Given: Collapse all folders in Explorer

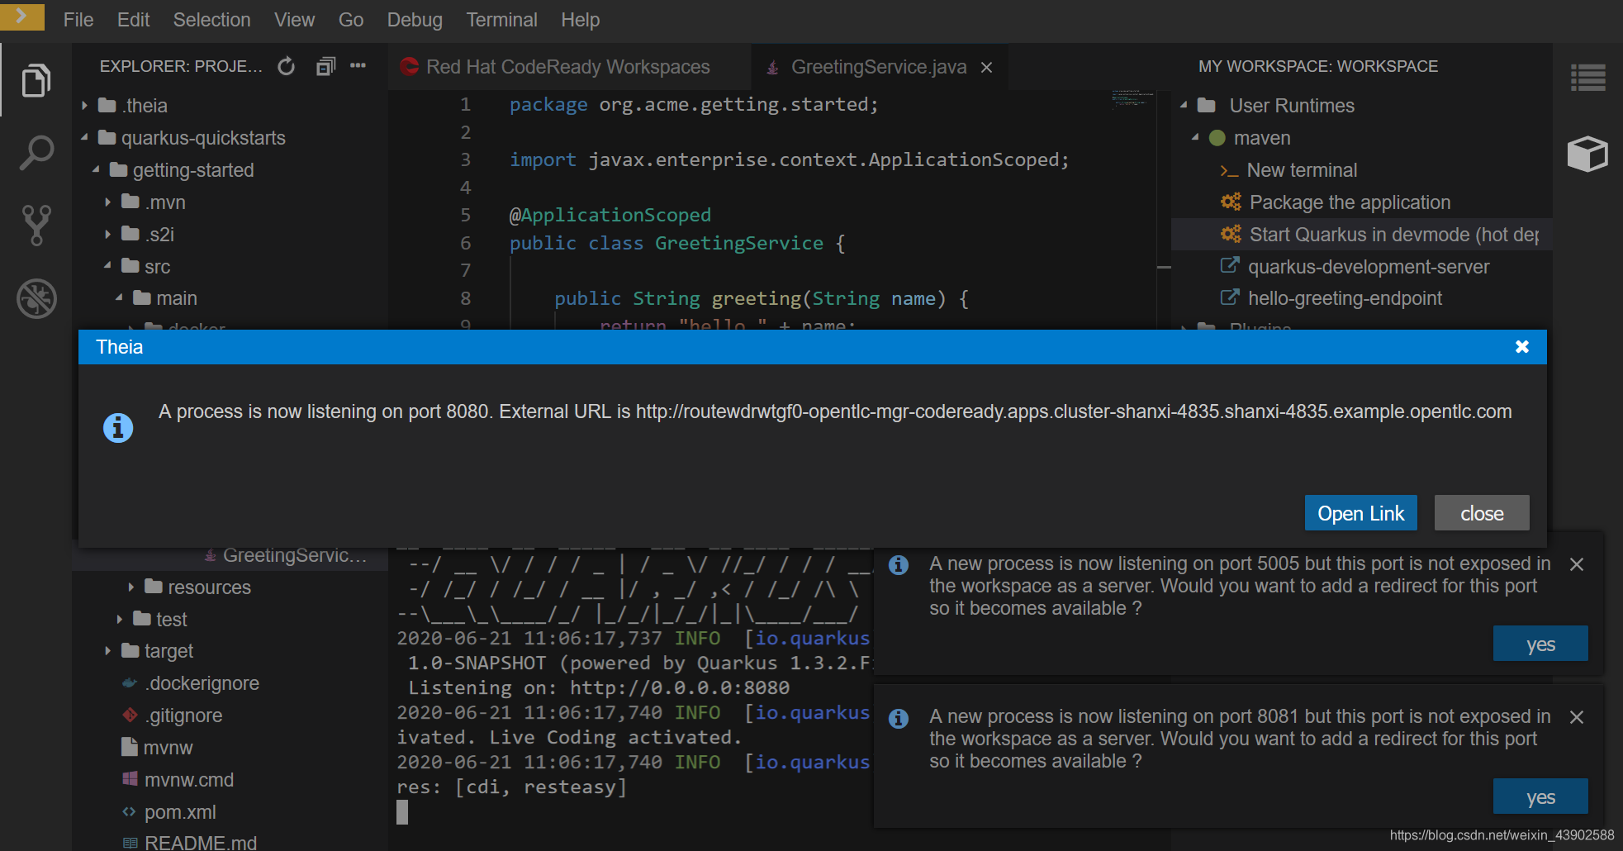Looking at the screenshot, I should pyautogui.click(x=326, y=66).
